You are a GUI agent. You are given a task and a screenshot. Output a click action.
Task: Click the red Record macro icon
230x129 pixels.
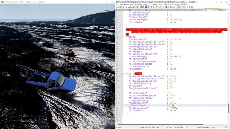click(x=183, y=7)
